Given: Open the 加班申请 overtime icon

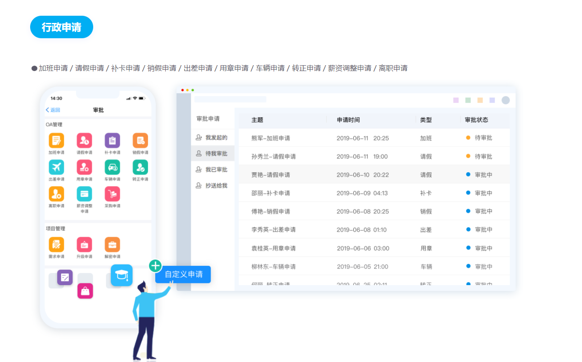Looking at the screenshot, I should 56,141.
